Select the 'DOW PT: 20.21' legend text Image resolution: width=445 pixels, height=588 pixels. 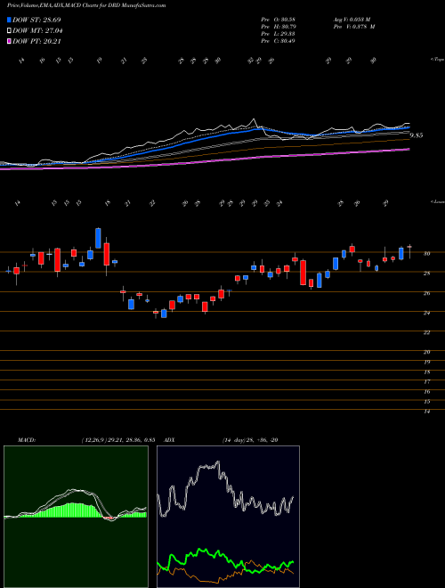[36, 42]
